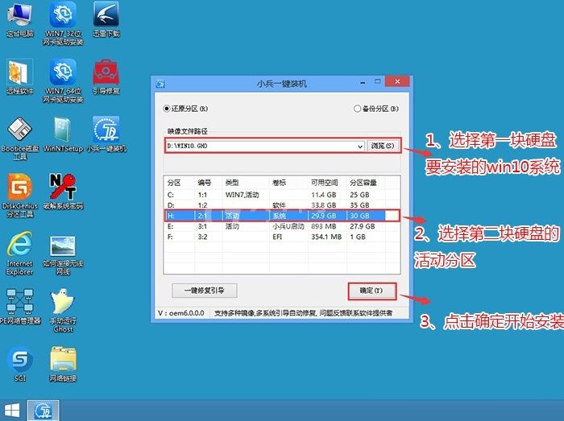The image size is (564, 421).
Task: Select 还原分区(R) radio button
Action: pyautogui.click(x=167, y=109)
